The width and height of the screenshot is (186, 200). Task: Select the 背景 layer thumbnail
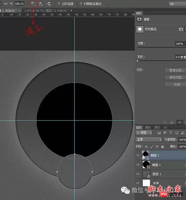pos(146,183)
